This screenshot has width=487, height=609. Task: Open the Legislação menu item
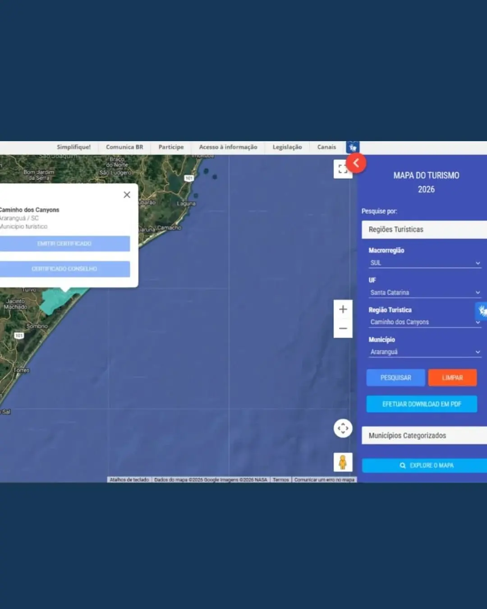[287, 147]
